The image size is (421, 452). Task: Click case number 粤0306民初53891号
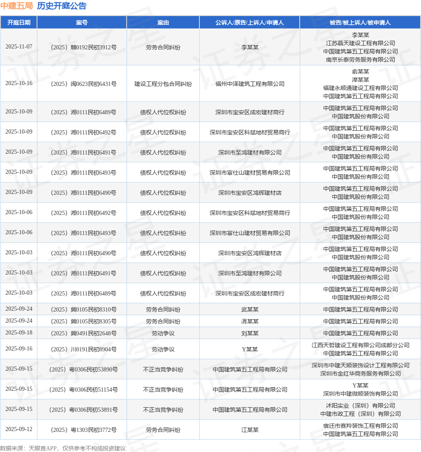(83, 410)
